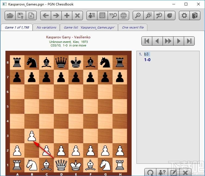Click the black bishop on c8
205x176 pixels.
[x=46, y=62]
